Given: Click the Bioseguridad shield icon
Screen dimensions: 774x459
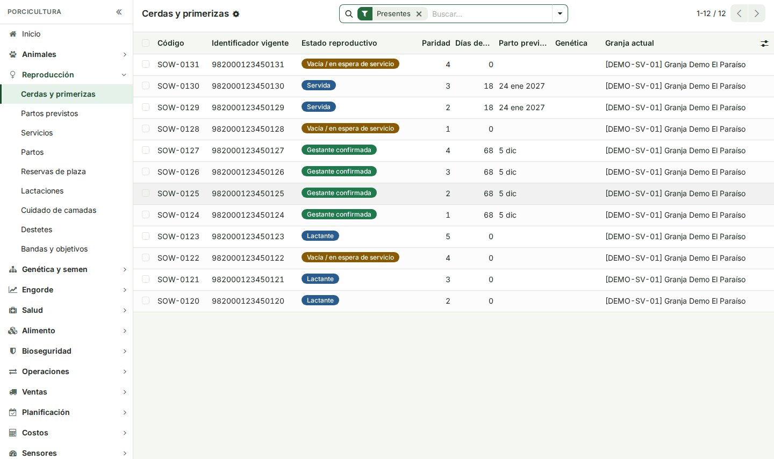Looking at the screenshot, I should [x=13, y=351].
